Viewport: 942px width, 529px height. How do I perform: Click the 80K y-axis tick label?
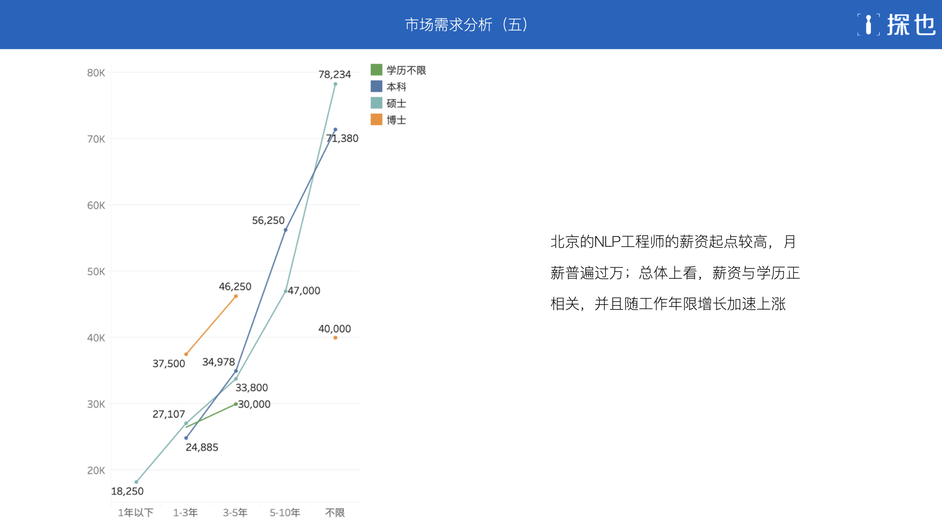tap(96, 73)
